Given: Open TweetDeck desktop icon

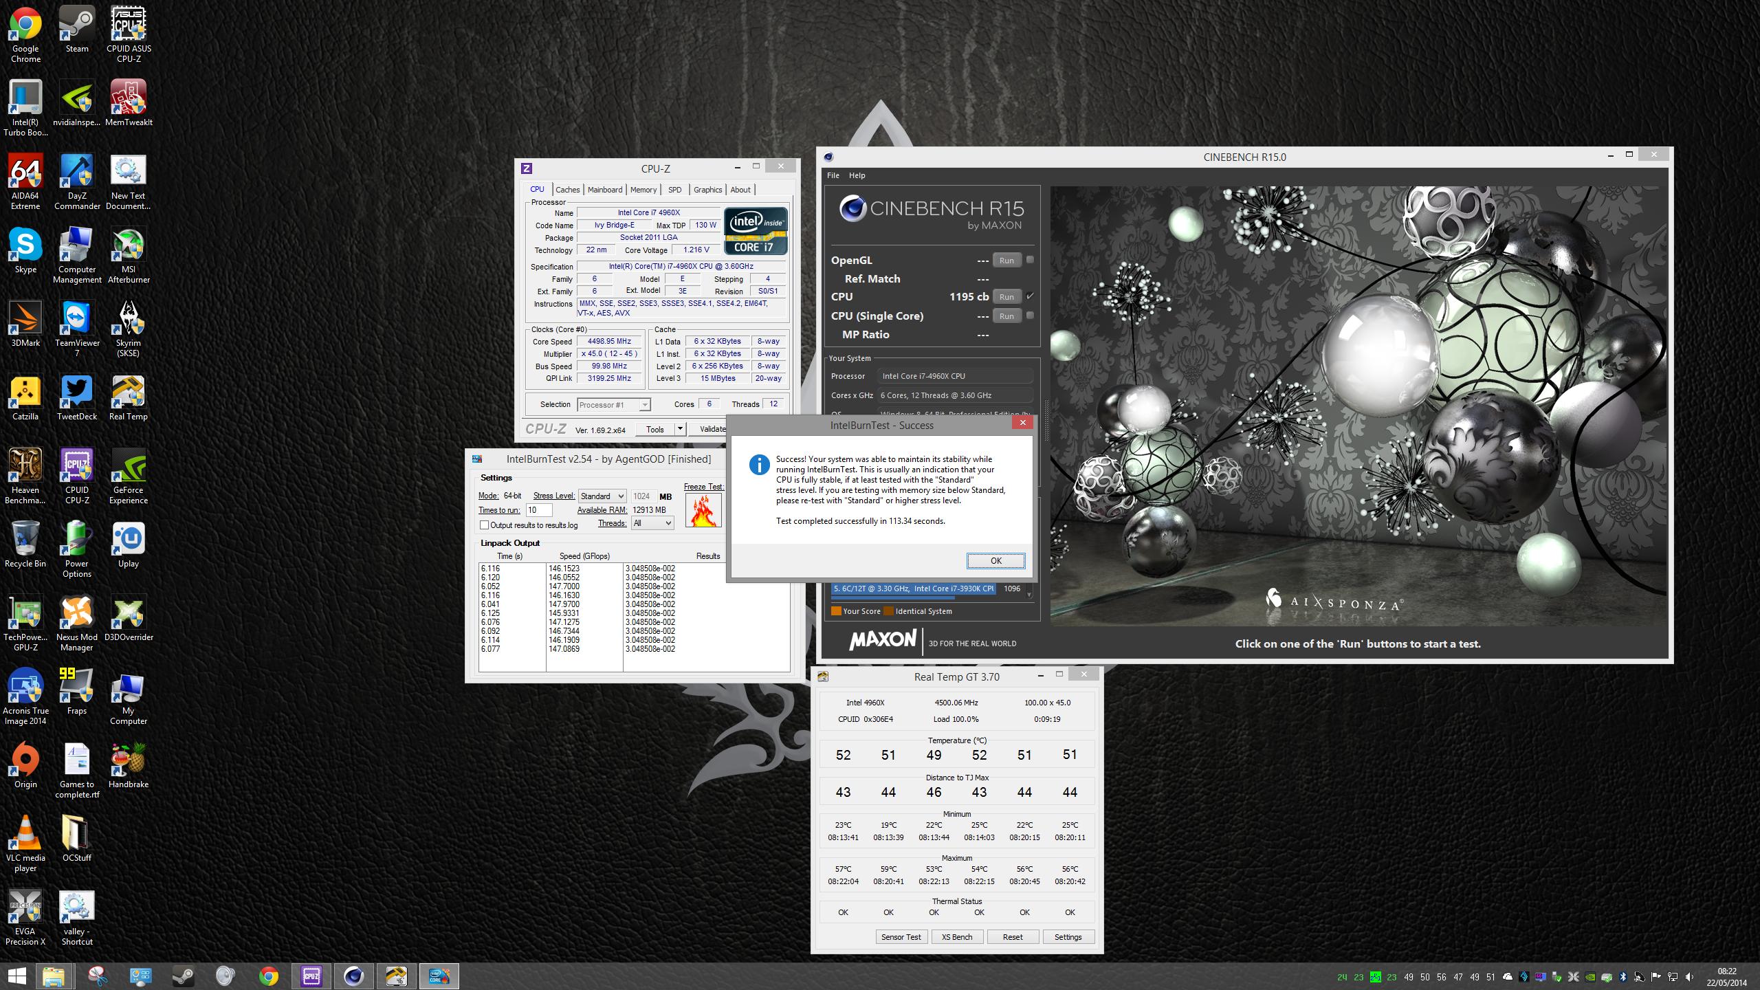Looking at the screenshot, I should tap(77, 398).
